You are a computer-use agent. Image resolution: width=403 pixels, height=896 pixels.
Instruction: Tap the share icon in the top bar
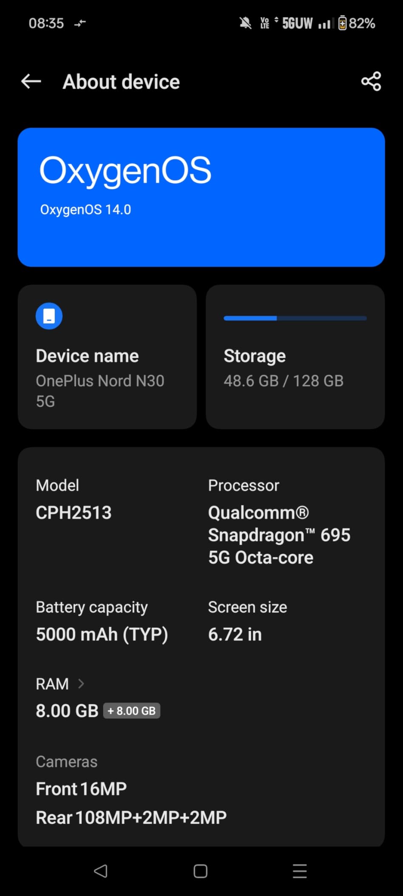[371, 81]
